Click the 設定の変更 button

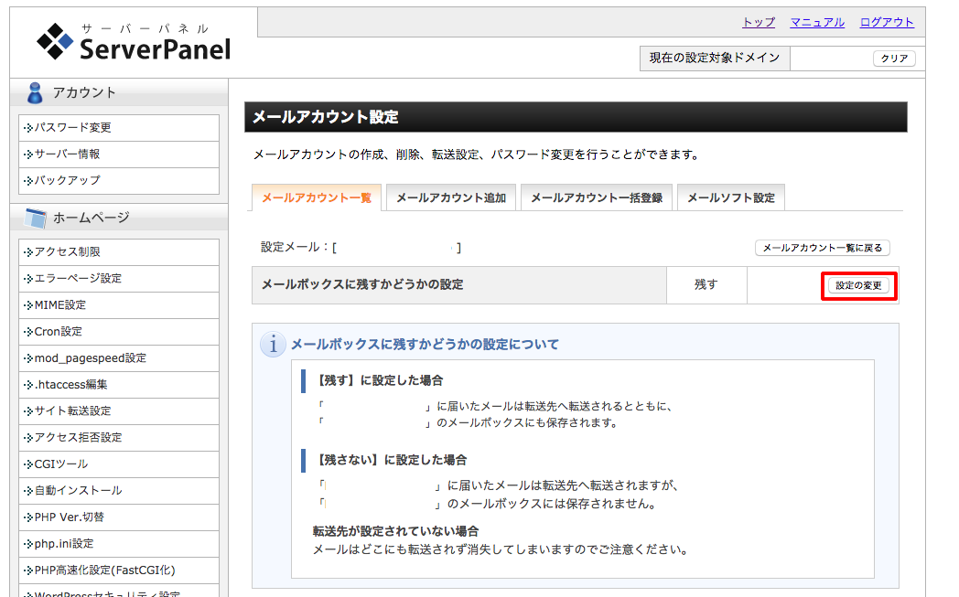858,285
